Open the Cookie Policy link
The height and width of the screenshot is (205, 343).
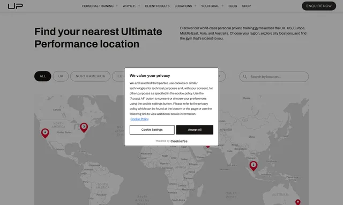(139, 119)
